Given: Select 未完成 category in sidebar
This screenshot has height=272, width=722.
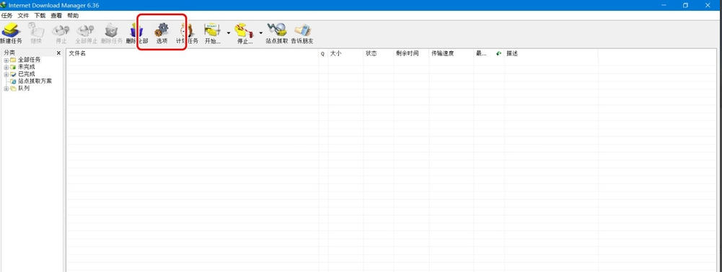Looking at the screenshot, I should point(27,67).
